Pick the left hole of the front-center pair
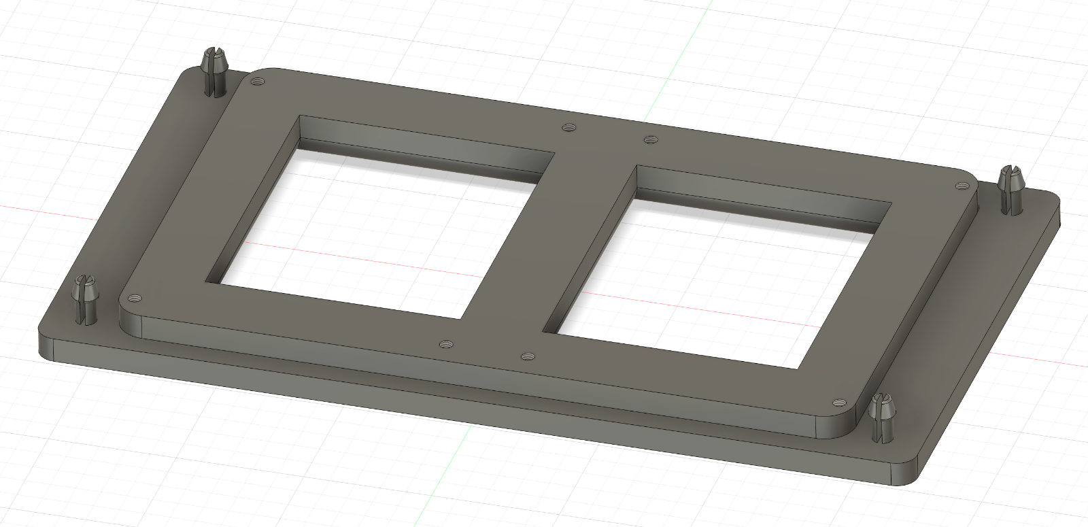The height and width of the screenshot is (527, 1088). pyautogui.click(x=446, y=344)
